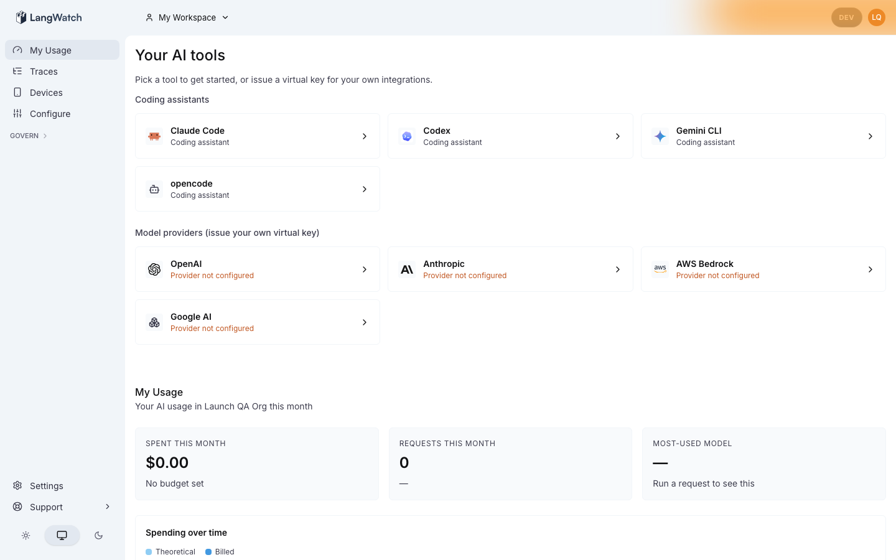
Task: Open Traces in the sidebar
Action: coord(62,72)
